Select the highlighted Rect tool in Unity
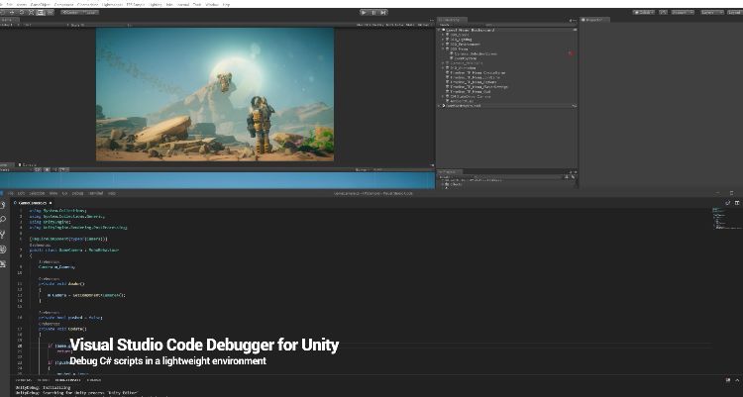 tap(41, 12)
